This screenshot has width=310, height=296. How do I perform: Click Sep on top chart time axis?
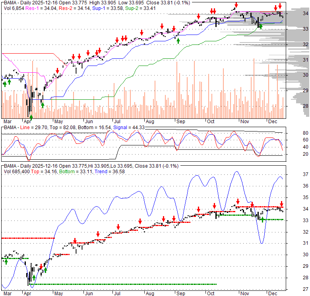[180, 122]
